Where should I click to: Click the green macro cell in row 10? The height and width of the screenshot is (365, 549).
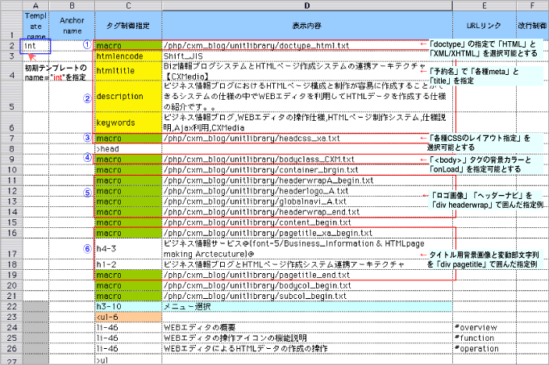[x=128, y=170]
